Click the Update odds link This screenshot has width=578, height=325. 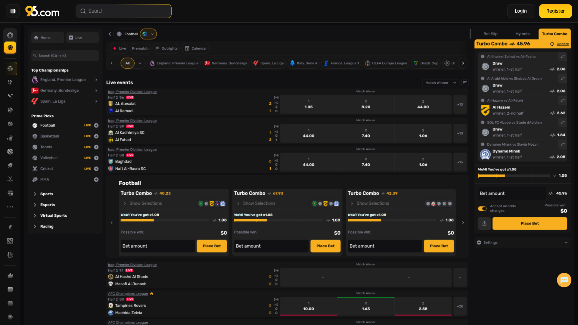coord(562,44)
